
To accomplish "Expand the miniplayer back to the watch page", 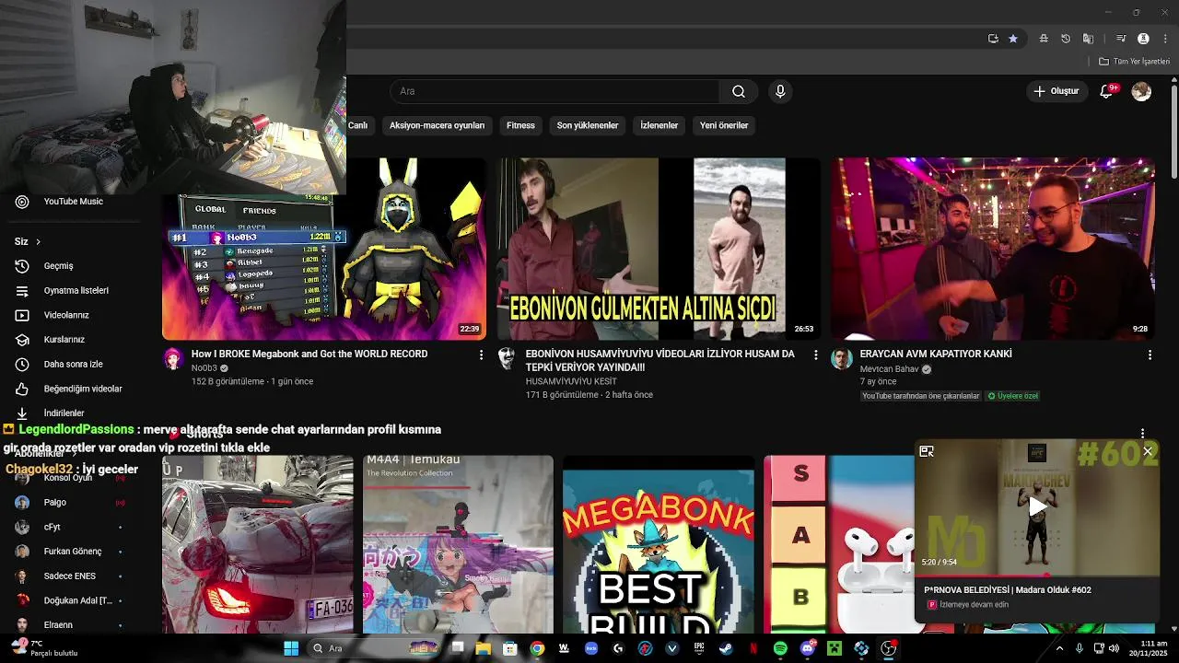I will coord(927,451).
